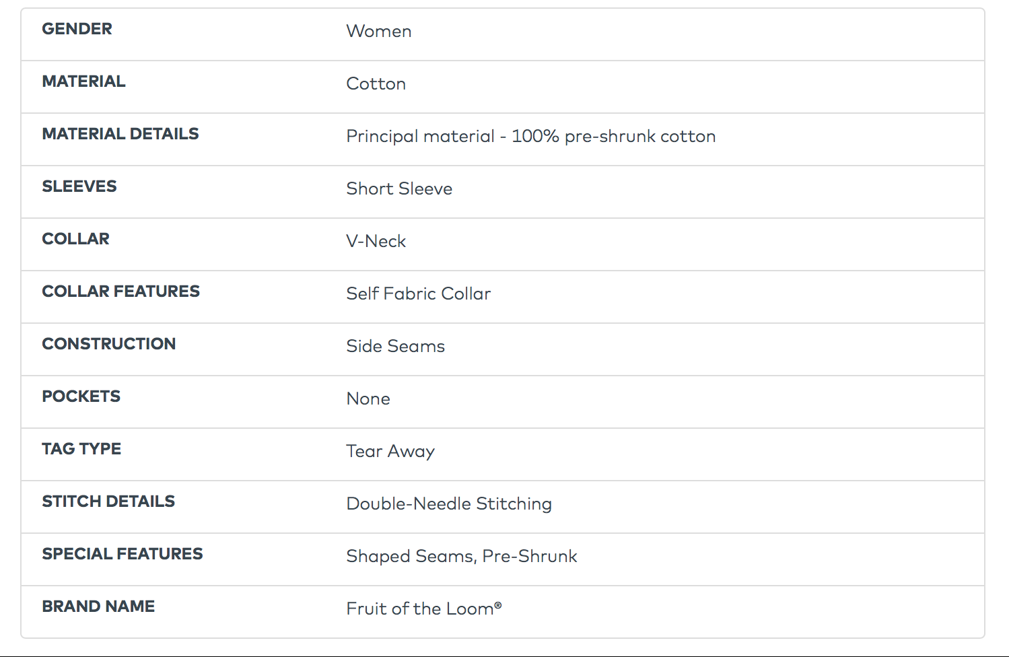This screenshot has width=1009, height=657.
Task: Select the 'Side Seams' value
Action: [395, 347]
